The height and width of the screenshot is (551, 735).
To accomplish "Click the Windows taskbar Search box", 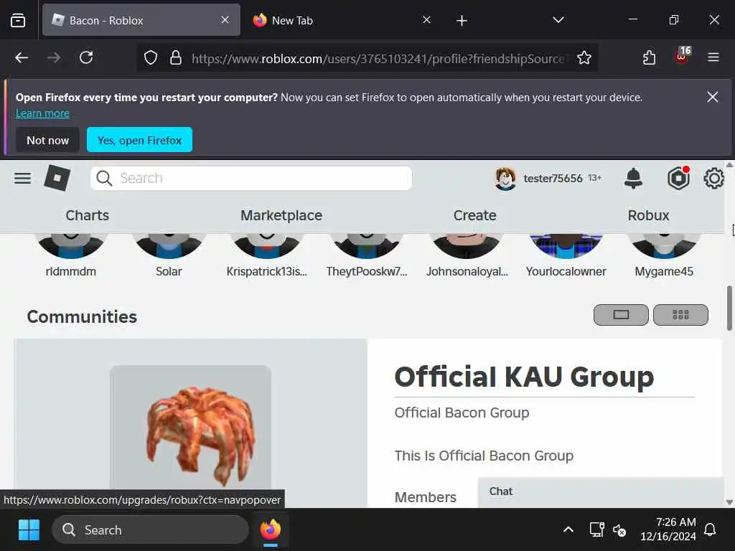I will pyautogui.click(x=150, y=530).
